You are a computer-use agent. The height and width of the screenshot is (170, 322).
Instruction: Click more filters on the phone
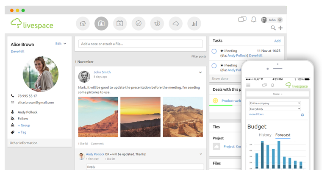click(x=256, y=114)
